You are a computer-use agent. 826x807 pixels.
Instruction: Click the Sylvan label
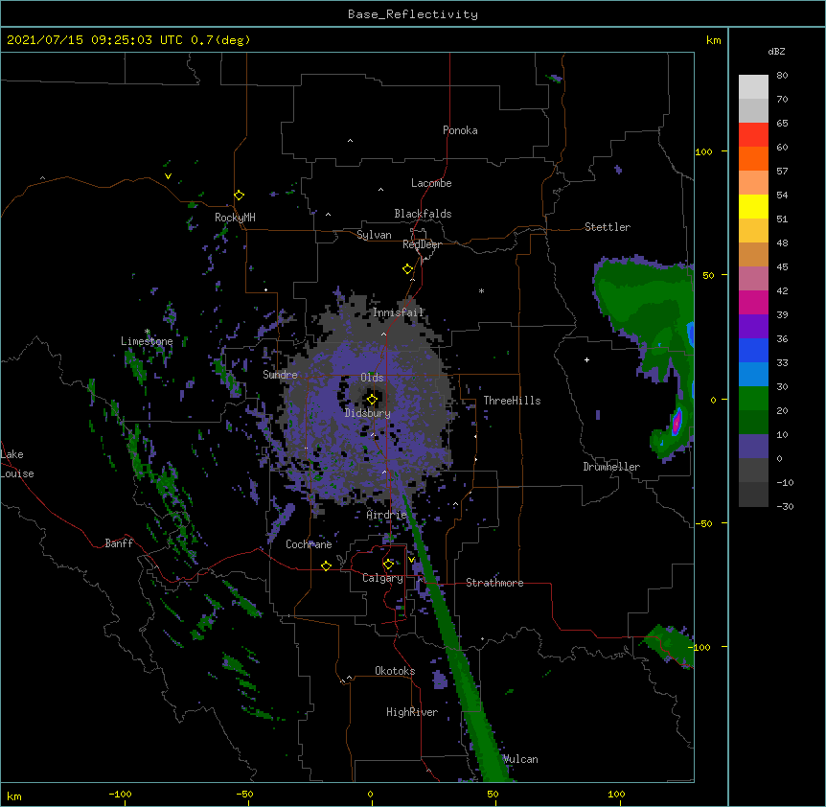click(x=374, y=235)
